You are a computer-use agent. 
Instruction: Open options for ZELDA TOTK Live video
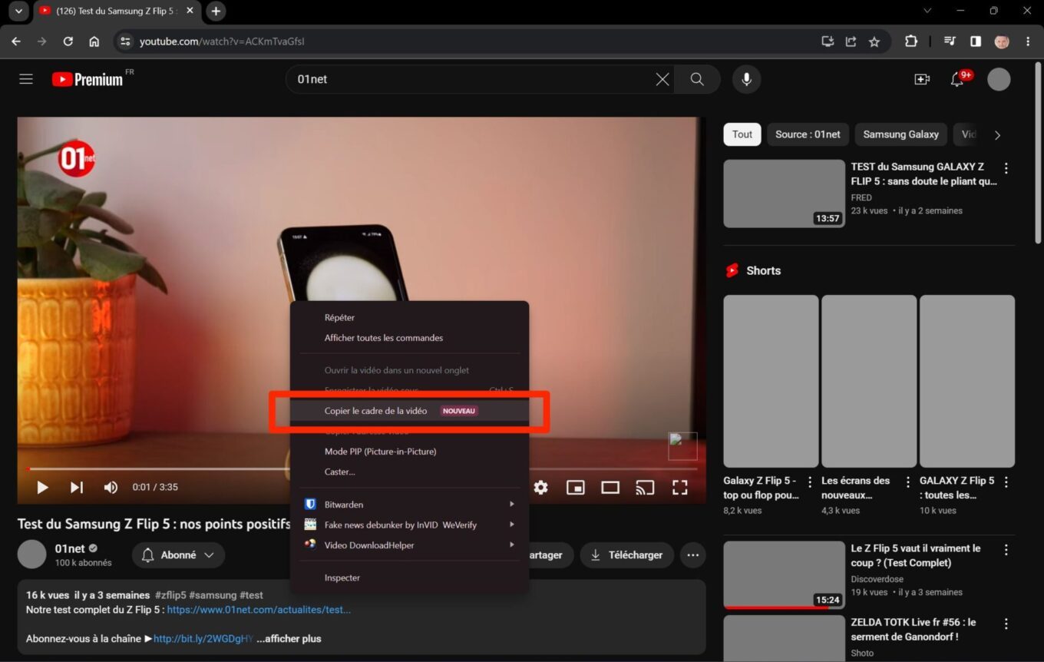pos(1006,624)
